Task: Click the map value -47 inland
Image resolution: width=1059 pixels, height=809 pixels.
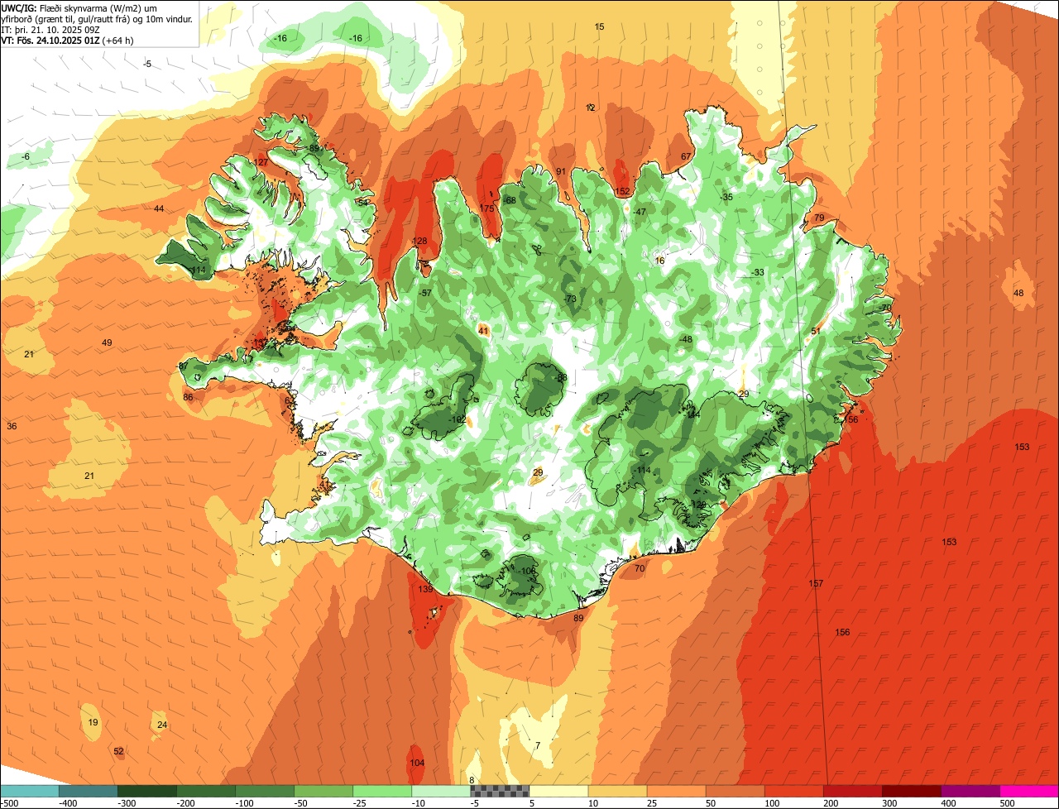Action: (x=640, y=212)
